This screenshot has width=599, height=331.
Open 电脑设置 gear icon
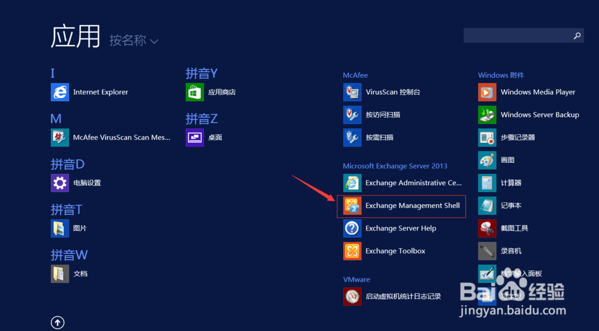click(x=60, y=183)
